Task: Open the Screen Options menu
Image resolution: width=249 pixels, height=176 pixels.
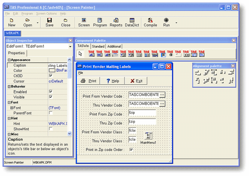Action: (46, 13)
